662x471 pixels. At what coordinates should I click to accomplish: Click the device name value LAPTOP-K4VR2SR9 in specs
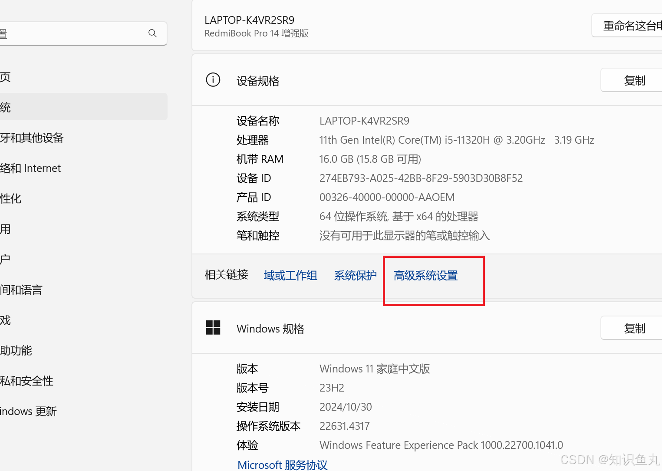coord(364,121)
